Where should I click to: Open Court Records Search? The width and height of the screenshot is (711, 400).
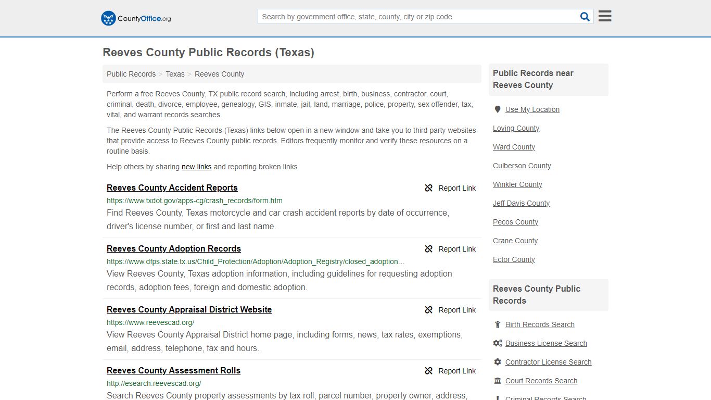[541, 381]
